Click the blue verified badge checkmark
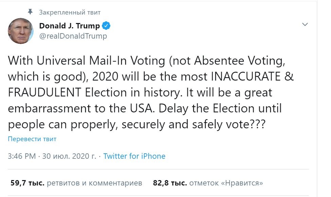 click(x=106, y=26)
